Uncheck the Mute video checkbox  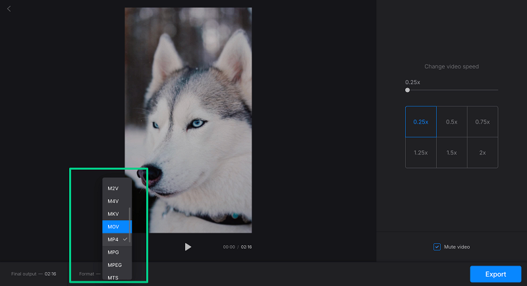[437, 247]
